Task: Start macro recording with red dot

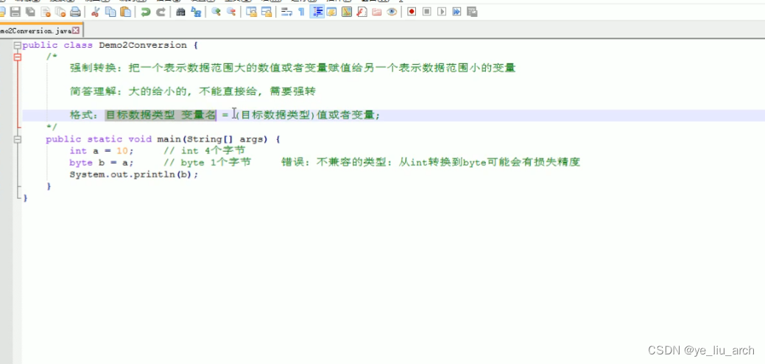Action: click(x=412, y=12)
